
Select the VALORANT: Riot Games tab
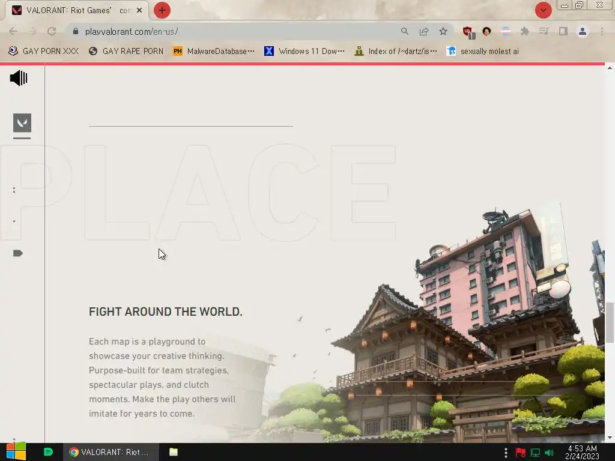76,11
